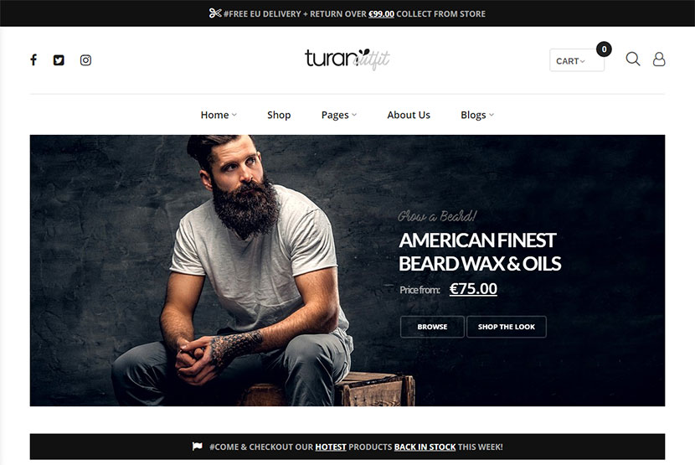695x465 pixels.
Task: Click the BROWSE button
Action: click(432, 327)
